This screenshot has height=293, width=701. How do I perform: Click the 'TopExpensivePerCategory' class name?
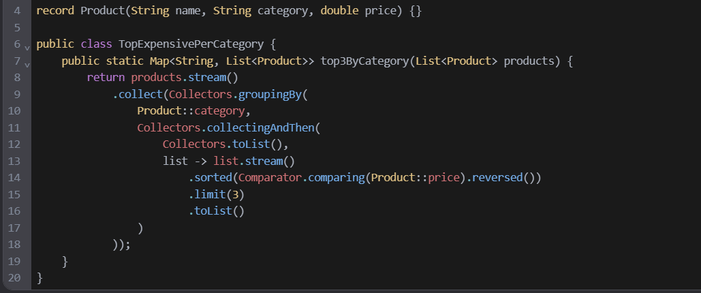191,44
